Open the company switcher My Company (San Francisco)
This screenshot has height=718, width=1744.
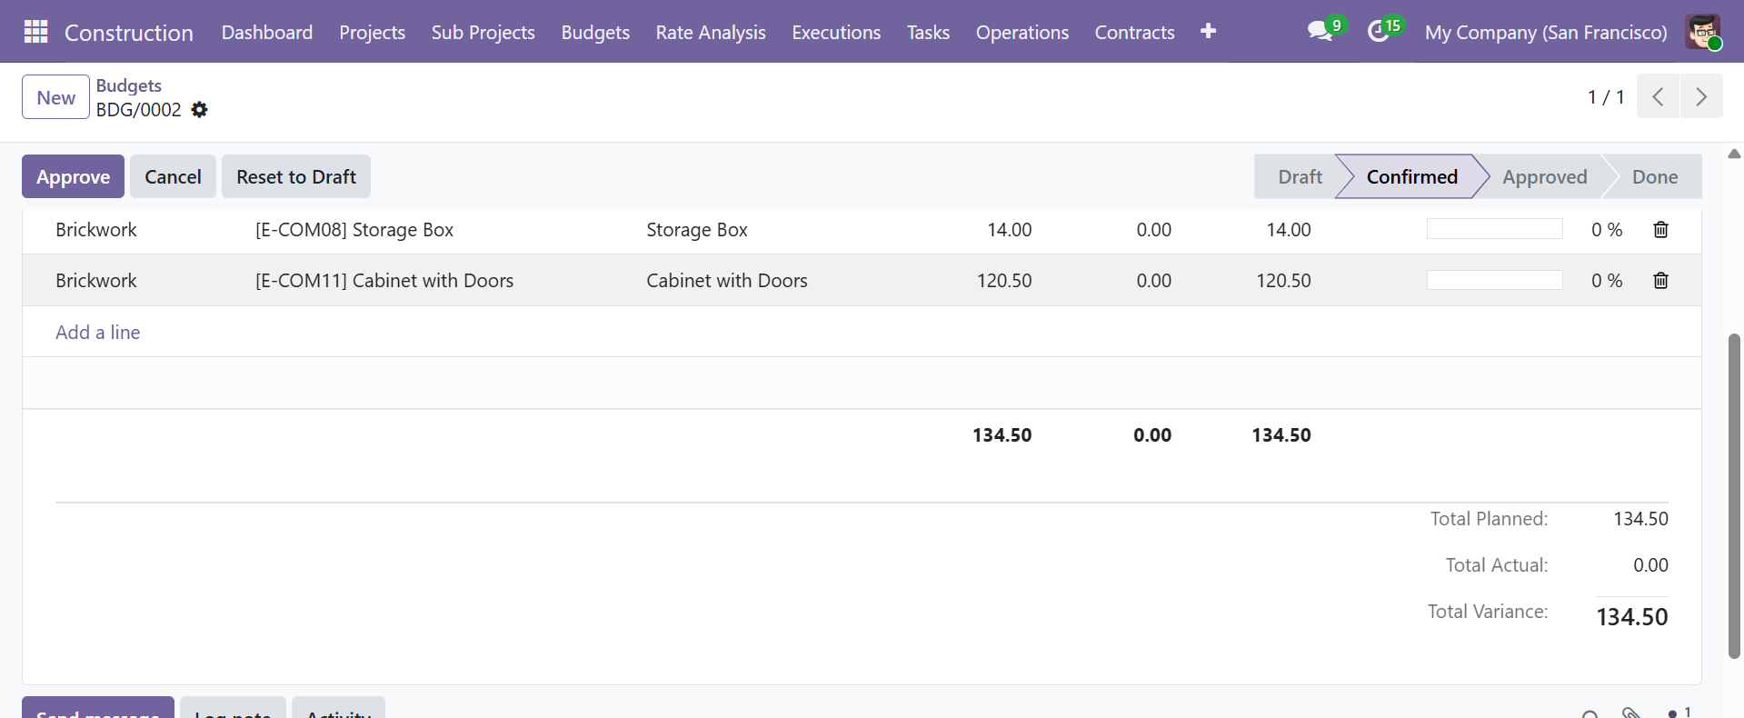tap(1545, 33)
